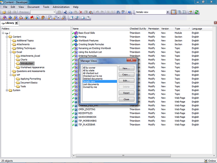Viewport: 217px width, 163px height.
Task: Click Close button in Manage Views dialog
Action: pyautogui.click(x=126, y=99)
